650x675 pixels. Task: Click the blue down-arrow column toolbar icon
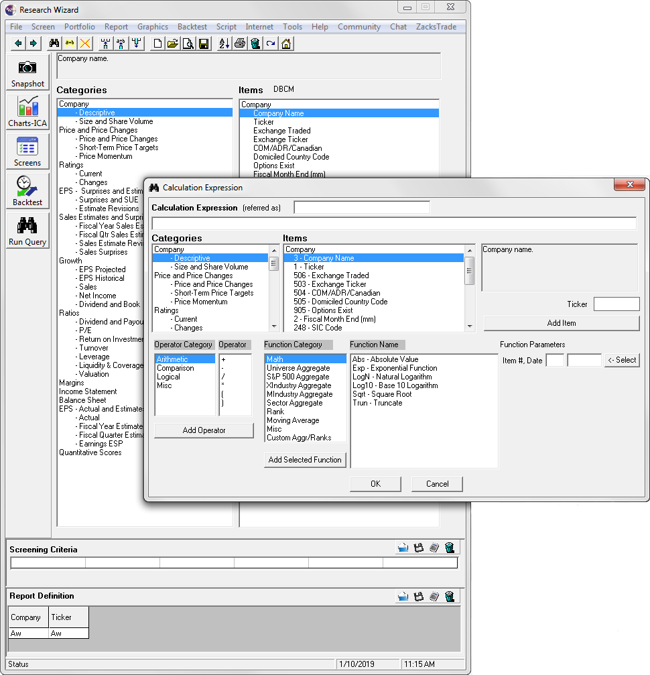tap(137, 44)
